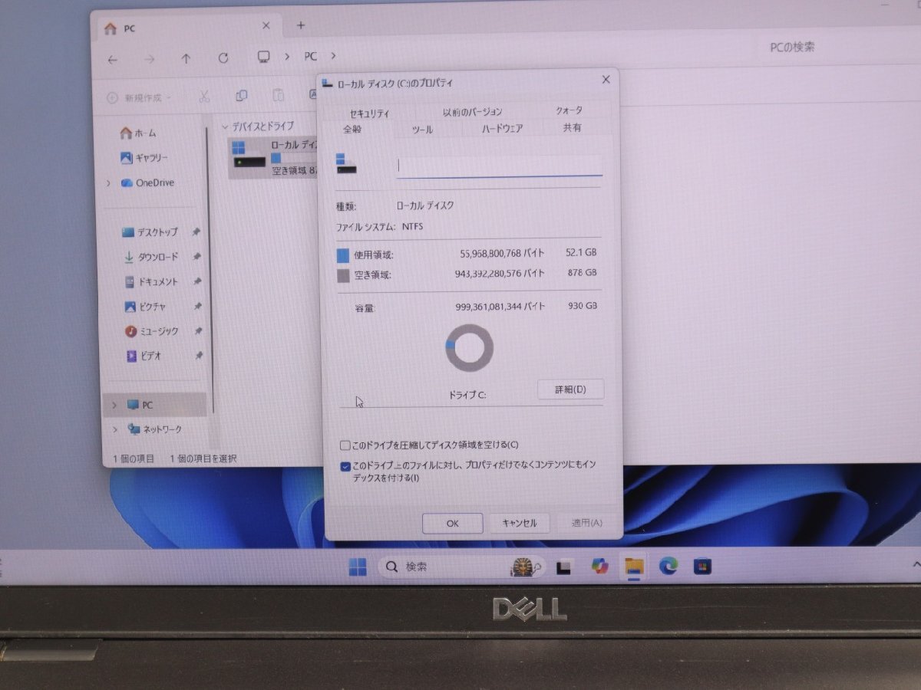921x690 pixels.
Task: Switch to Security (セキュリティ) tab
Action: click(369, 113)
